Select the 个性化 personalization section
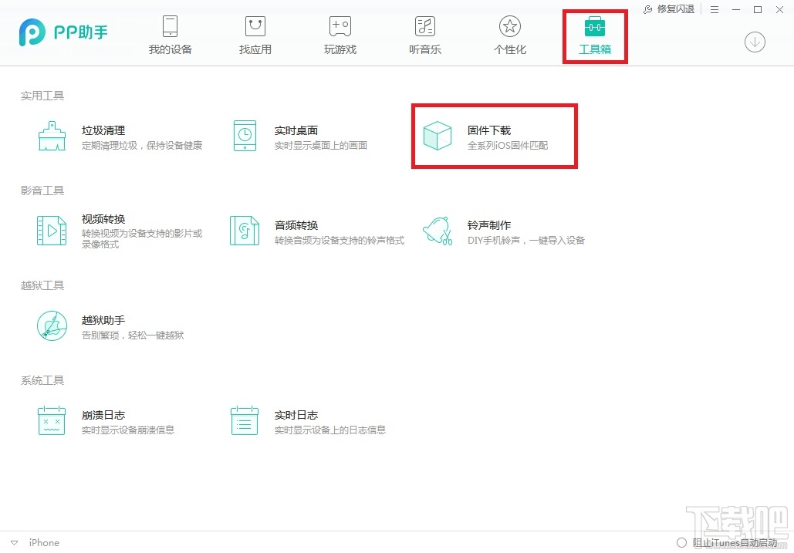 tap(509, 35)
